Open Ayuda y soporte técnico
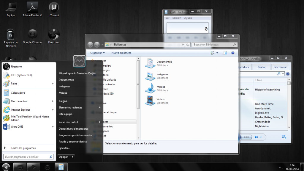 (x=73, y=142)
